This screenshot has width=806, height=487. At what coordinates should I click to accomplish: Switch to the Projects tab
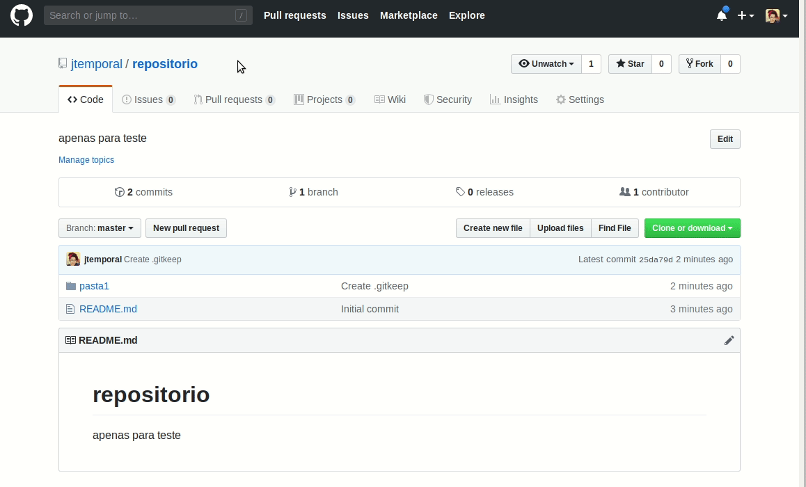pyautogui.click(x=324, y=99)
